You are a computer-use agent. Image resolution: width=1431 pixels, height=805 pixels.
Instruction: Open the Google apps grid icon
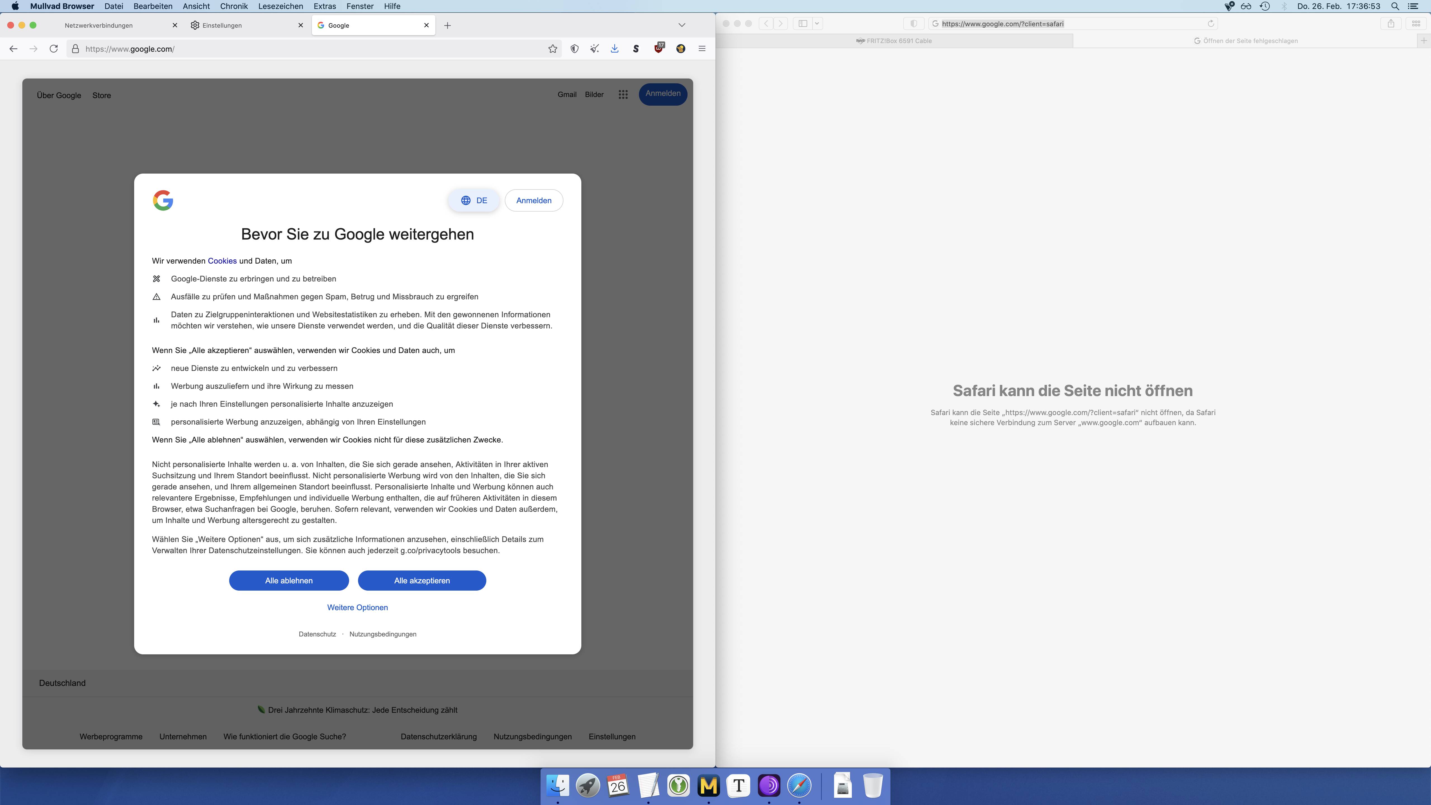(x=623, y=95)
